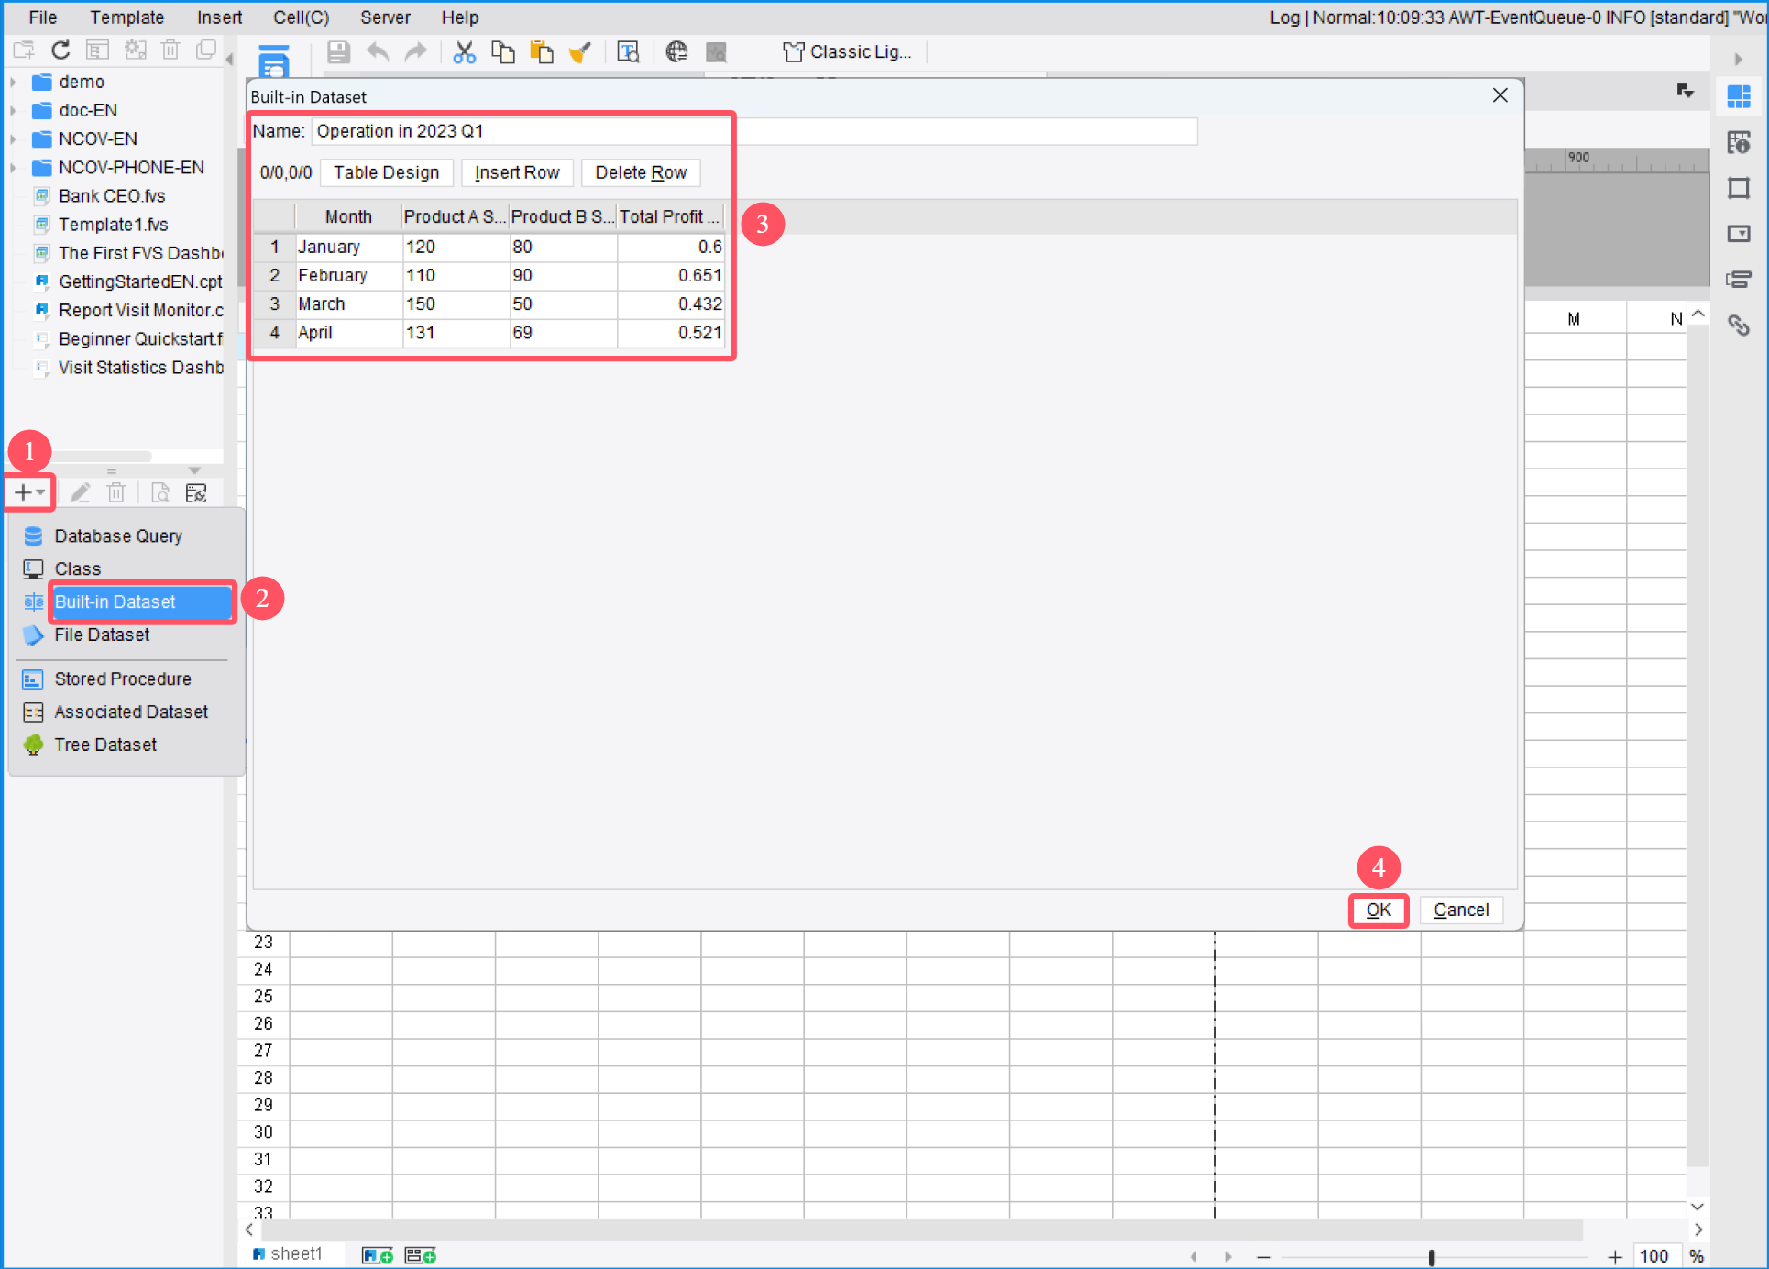The height and width of the screenshot is (1269, 1769).
Task: Select File Dataset from the list
Action: pyautogui.click(x=99, y=634)
